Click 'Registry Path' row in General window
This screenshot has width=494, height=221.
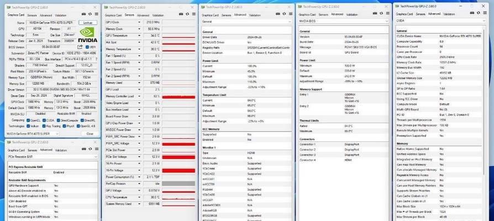(x=246, y=48)
